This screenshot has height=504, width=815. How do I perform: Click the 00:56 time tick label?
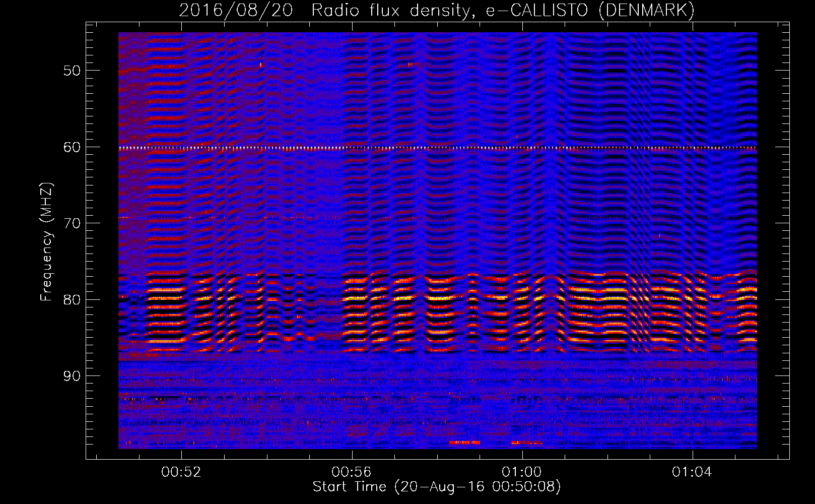click(x=352, y=472)
